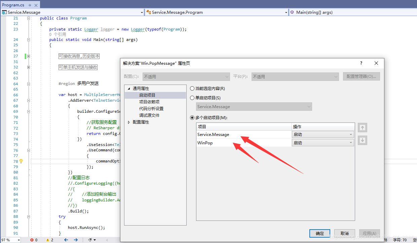Collapse the try block at line 88
Viewport: 417px width, 243px height.
(29, 217)
